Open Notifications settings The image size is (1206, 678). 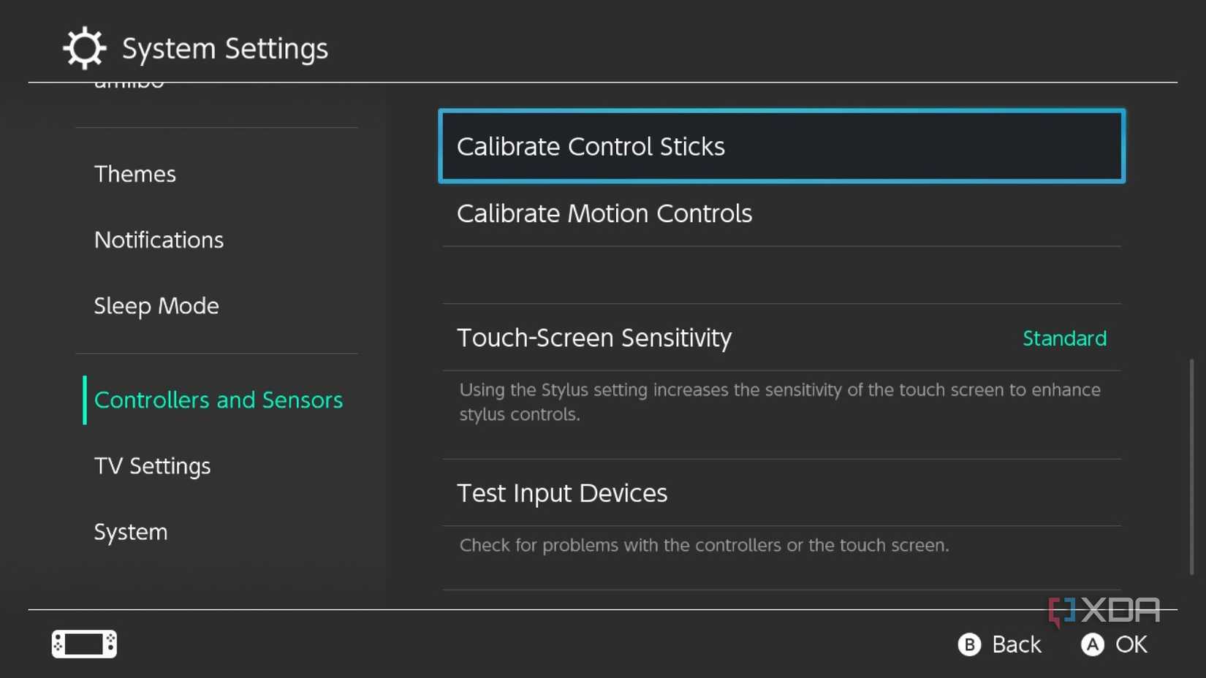coord(159,240)
